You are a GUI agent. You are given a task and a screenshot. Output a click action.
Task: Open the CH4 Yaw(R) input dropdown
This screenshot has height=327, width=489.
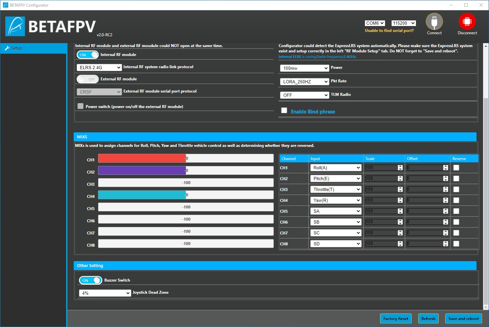tap(336, 200)
